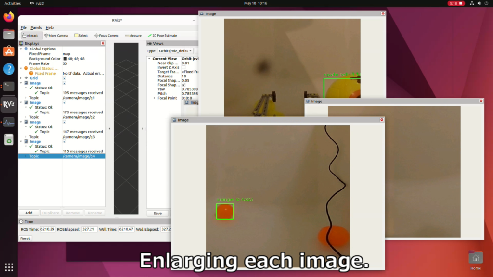Activate the Move Camera tool
Viewport: 493px width, 277px height.
pyautogui.click(x=56, y=36)
